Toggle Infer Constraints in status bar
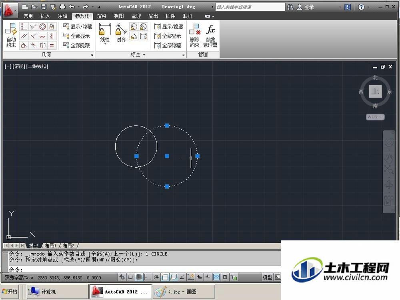 [122, 277]
